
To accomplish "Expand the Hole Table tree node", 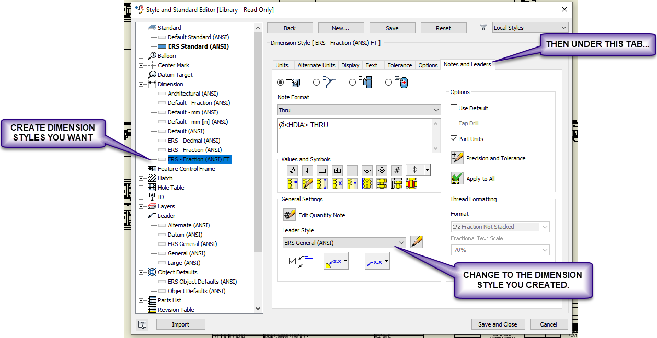I will 141,188.
